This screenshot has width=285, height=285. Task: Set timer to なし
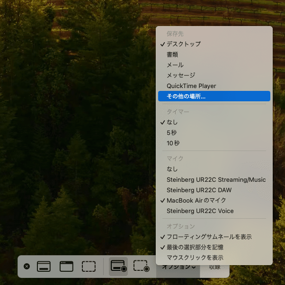click(214, 122)
